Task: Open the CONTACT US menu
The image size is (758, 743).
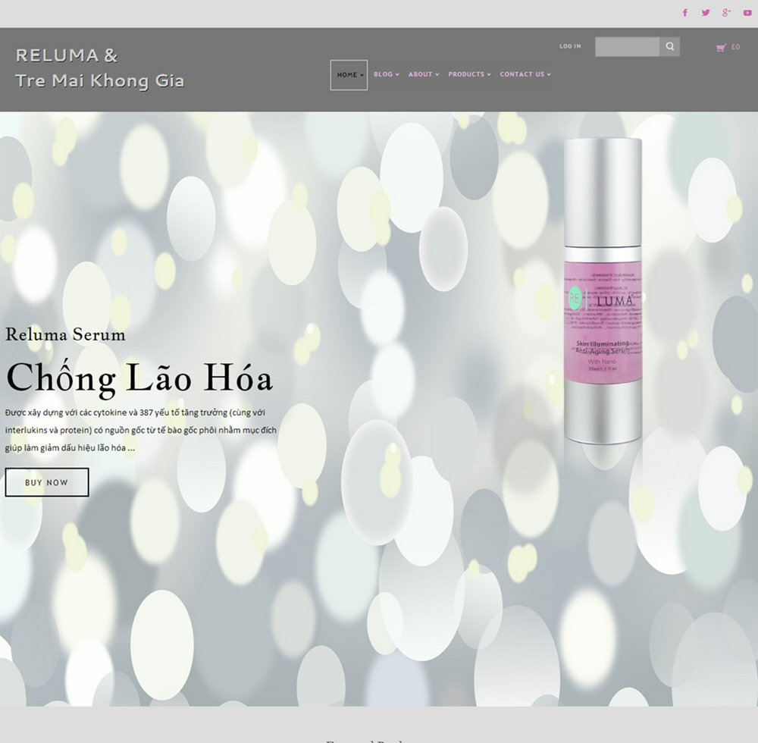Action: tap(525, 74)
